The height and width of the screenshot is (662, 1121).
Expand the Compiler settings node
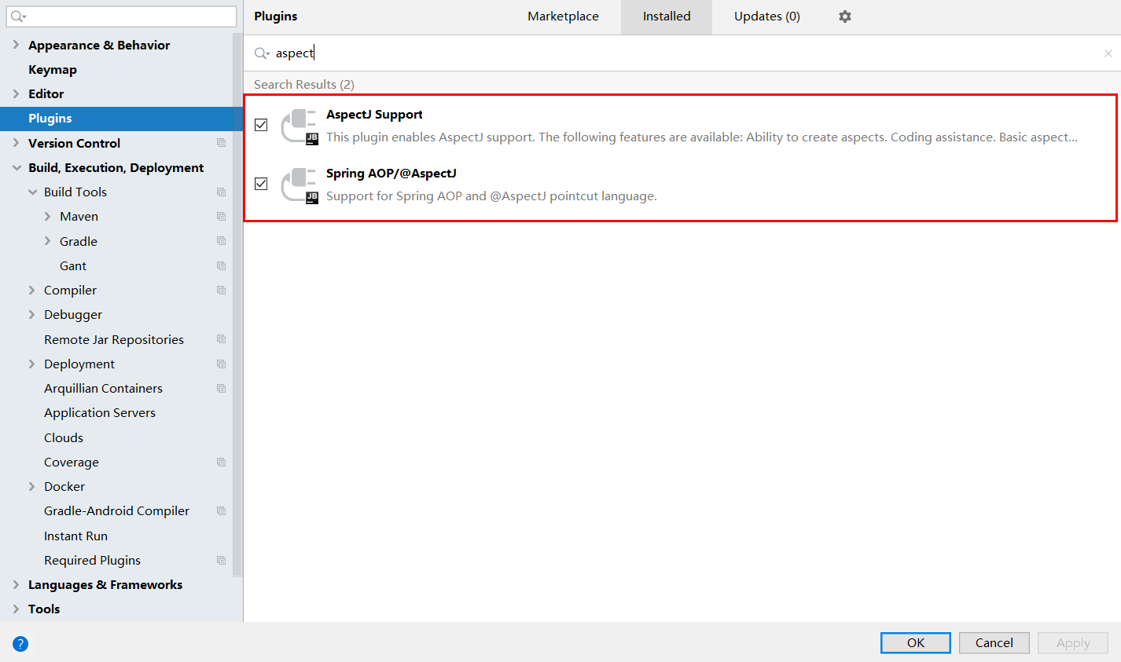31,290
